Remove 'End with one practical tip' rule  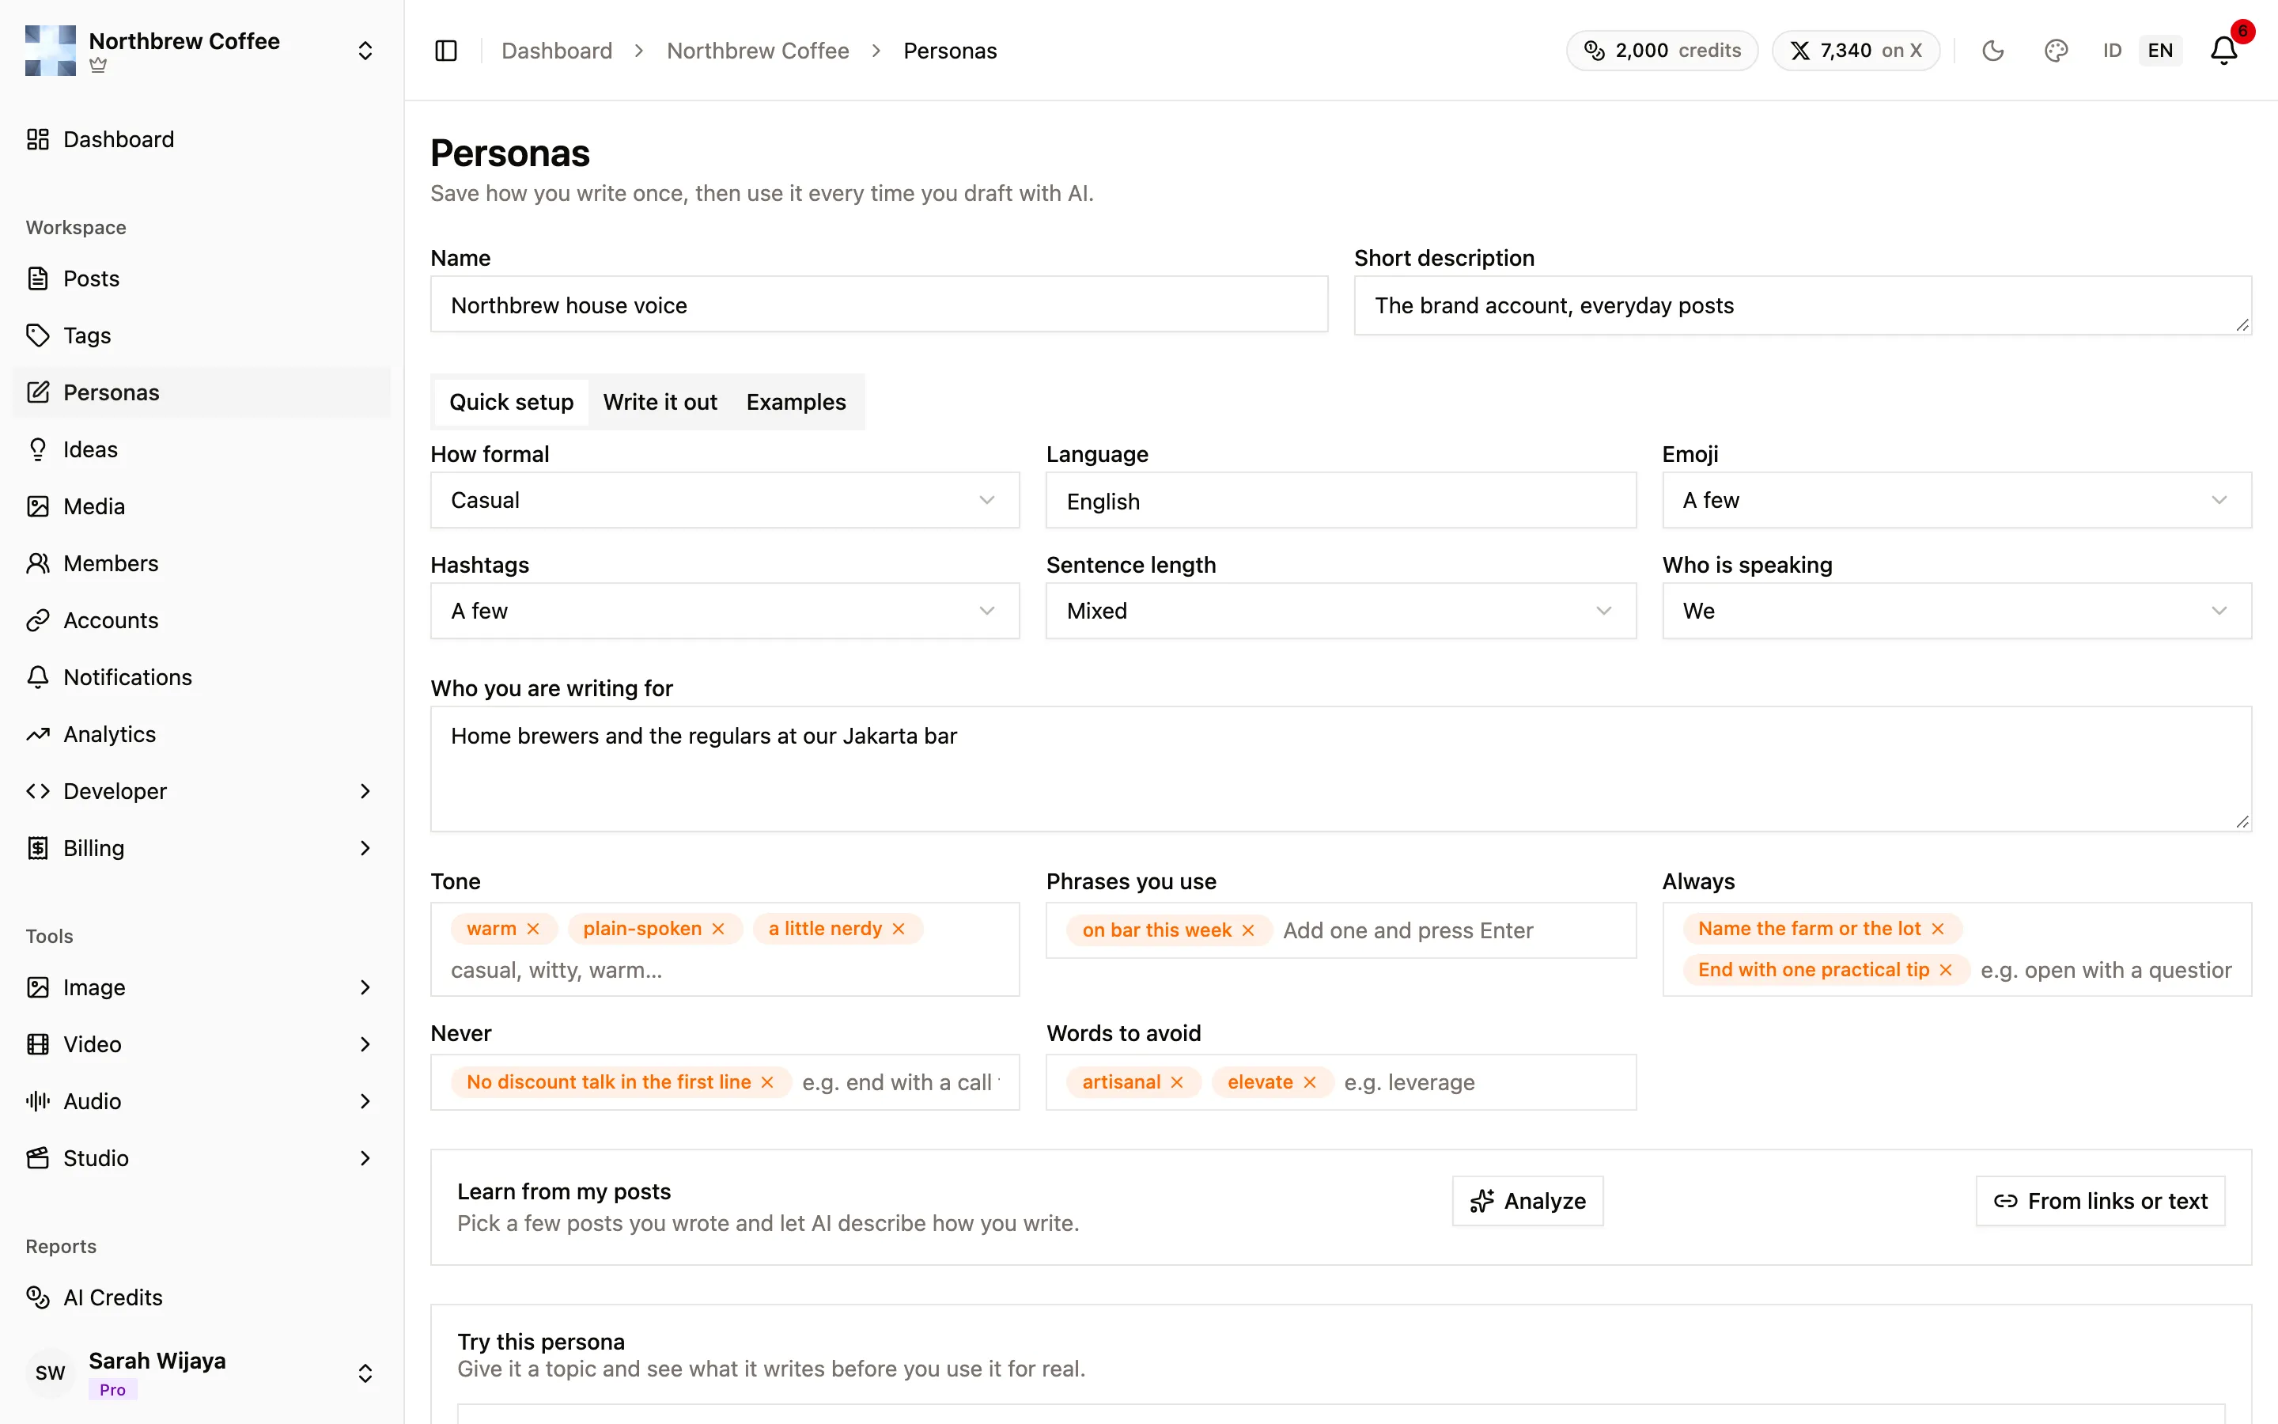click(1946, 970)
